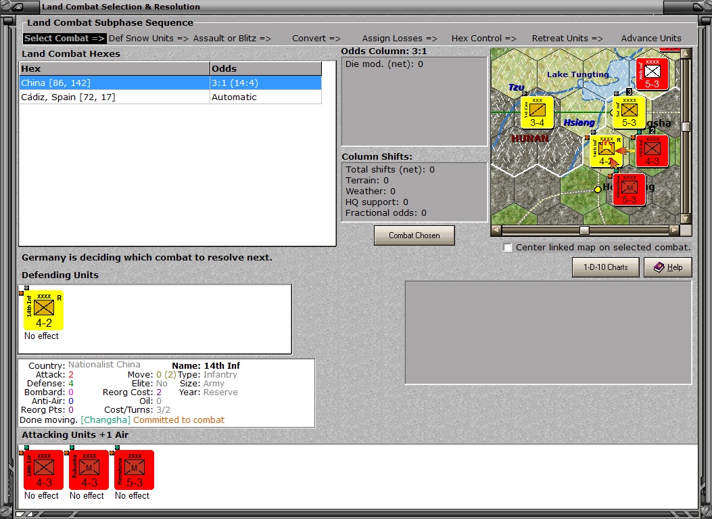This screenshot has height=519, width=712.
Task: Click the Advance Units subphase step
Action: click(651, 38)
